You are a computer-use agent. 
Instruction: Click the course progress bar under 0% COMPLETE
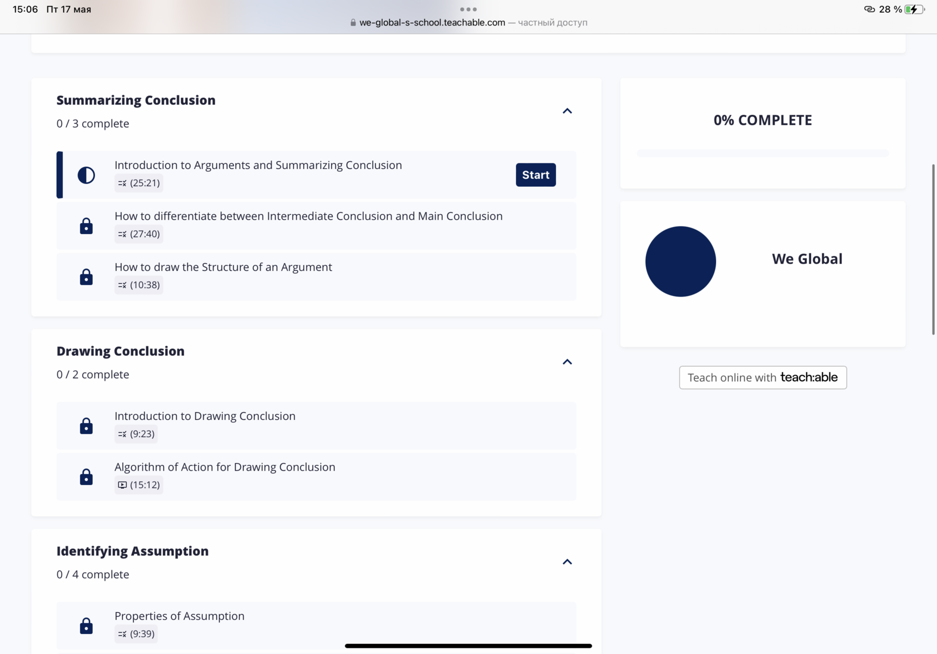coord(762,153)
